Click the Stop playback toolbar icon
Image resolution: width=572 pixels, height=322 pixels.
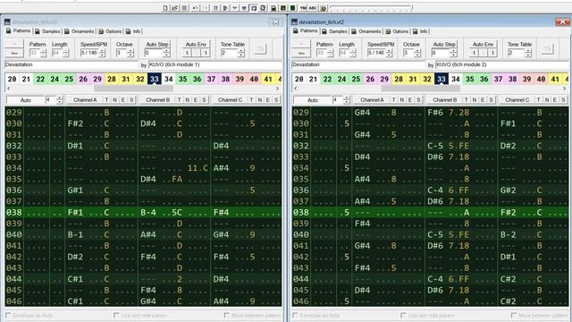pos(216,8)
